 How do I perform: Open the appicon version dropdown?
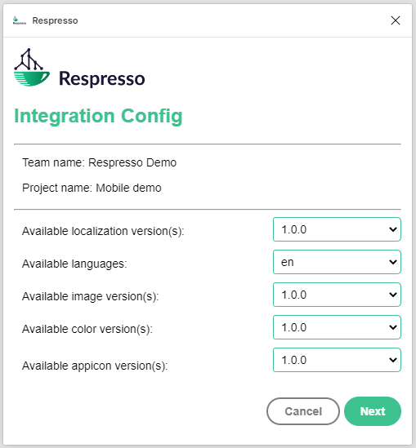(337, 360)
